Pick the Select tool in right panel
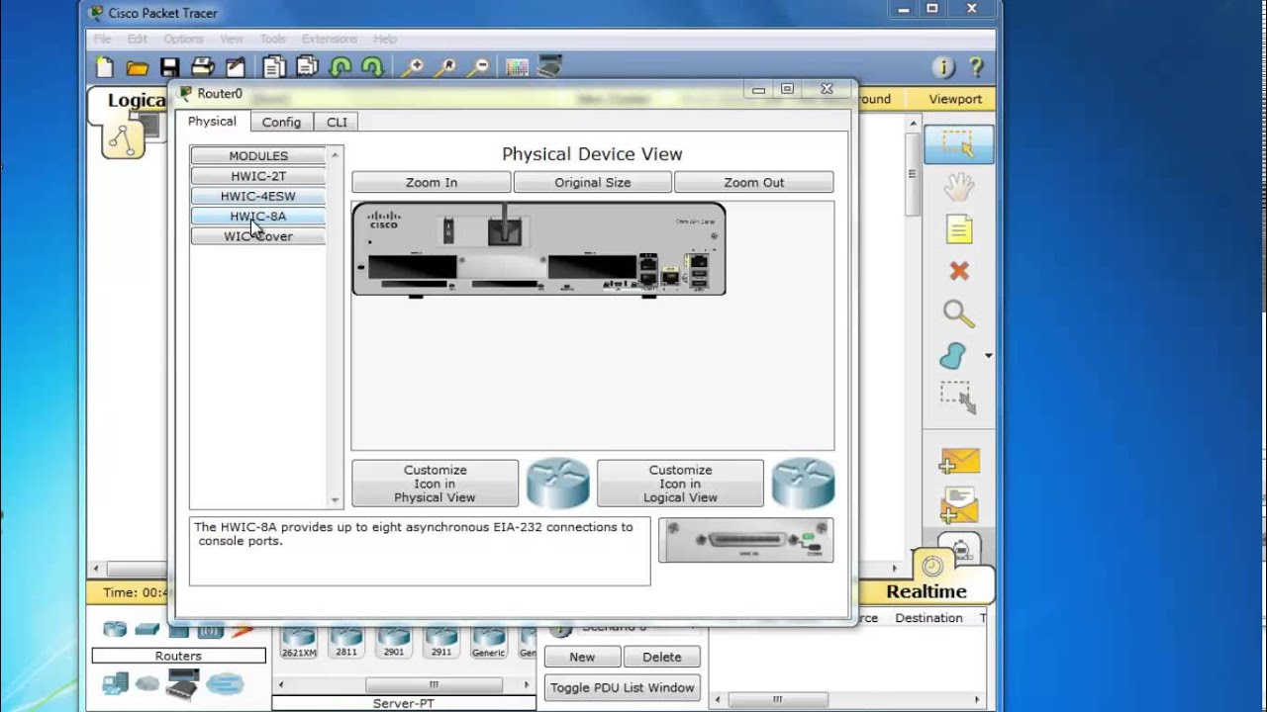This screenshot has height=712, width=1267. point(957,144)
